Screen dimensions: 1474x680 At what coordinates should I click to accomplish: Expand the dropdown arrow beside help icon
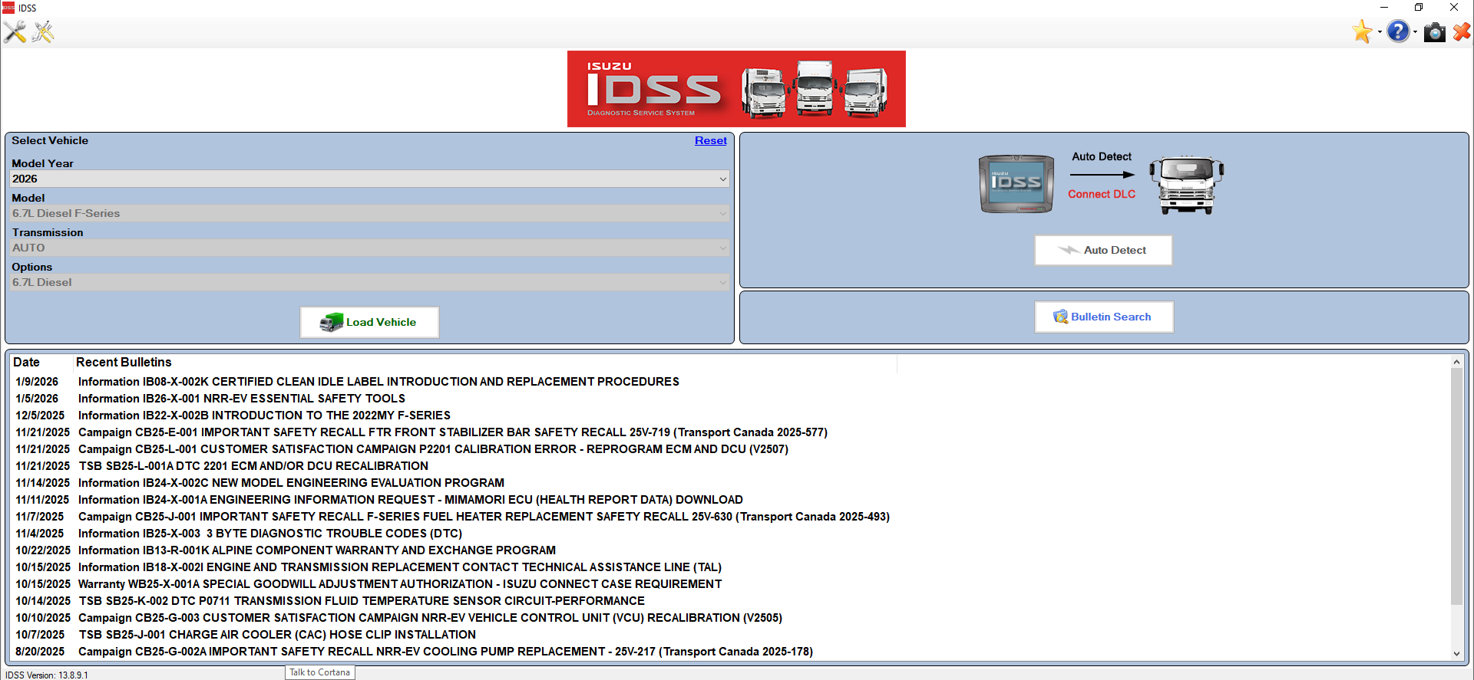click(x=1416, y=32)
